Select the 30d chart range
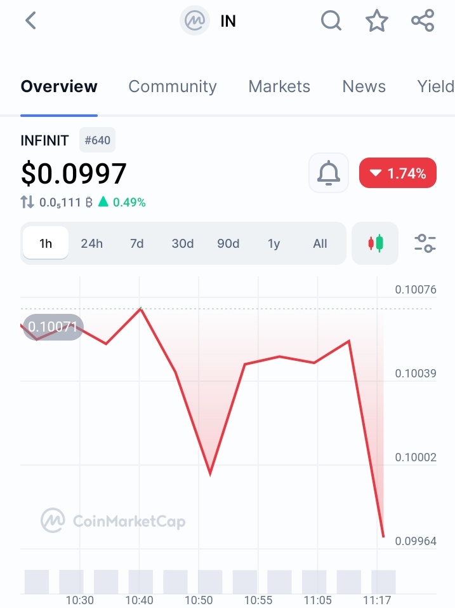Screen dimensions: 455x608 (x=183, y=243)
